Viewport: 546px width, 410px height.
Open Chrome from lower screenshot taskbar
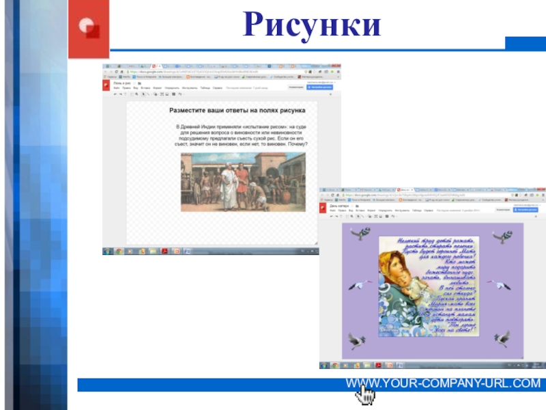pos(335,366)
